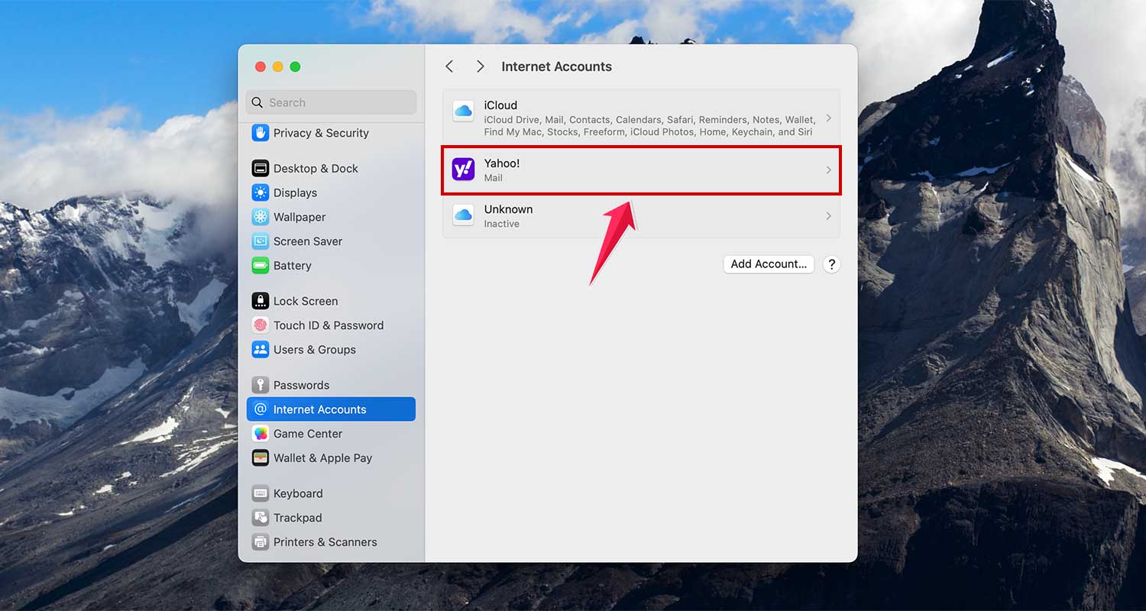The width and height of the screenshot is (1146, 611).
Task: Expand the Unknown inactive account
Action: coord(642,215)
